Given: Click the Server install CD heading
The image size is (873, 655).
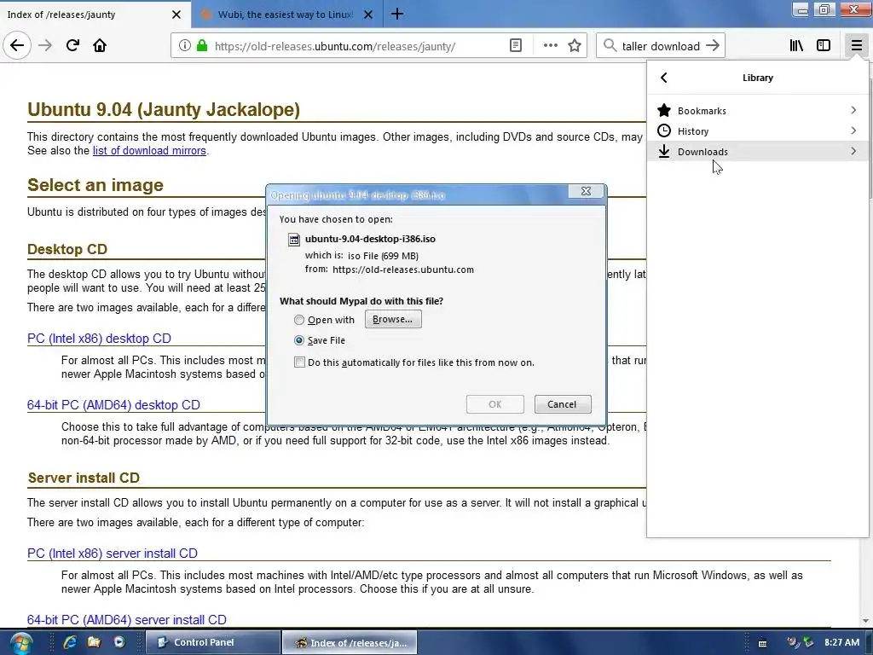Looking at the screenshot, I should pos(84,478).
